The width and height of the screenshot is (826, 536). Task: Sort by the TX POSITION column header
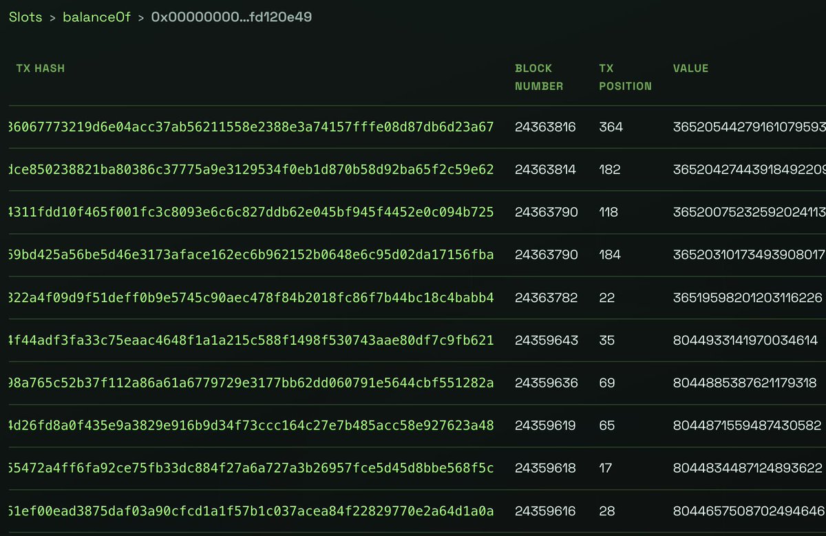click(x=624, y=77)
